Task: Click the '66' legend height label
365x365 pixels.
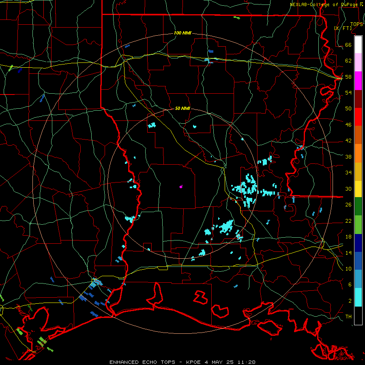Action: pyautogui.click(x=348, y=45)
